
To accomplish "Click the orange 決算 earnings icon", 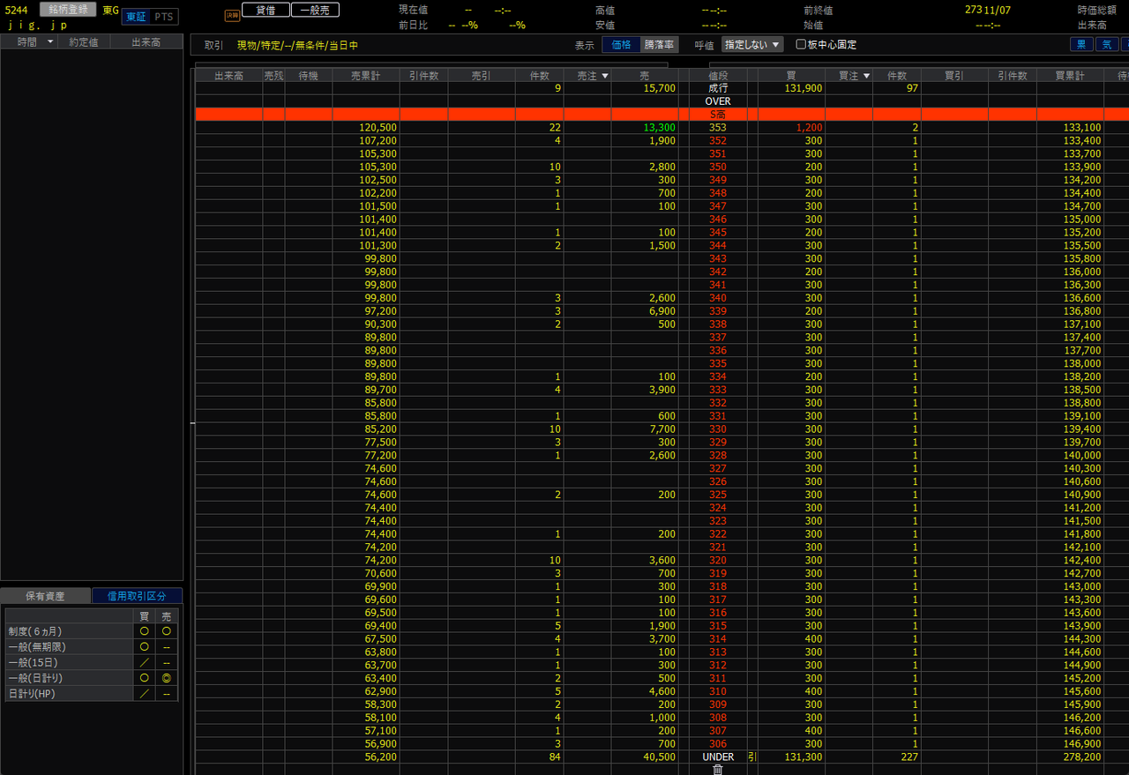I will 232,16.
